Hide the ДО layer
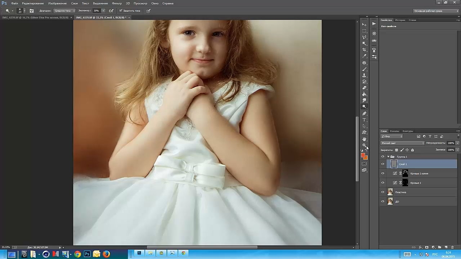This screenshot has width=461, height=259. point(383,201)
